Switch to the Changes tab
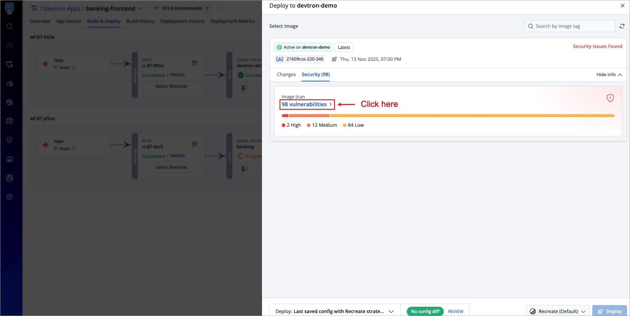This screenshot has width=630, height=316. tap(286, 74)
